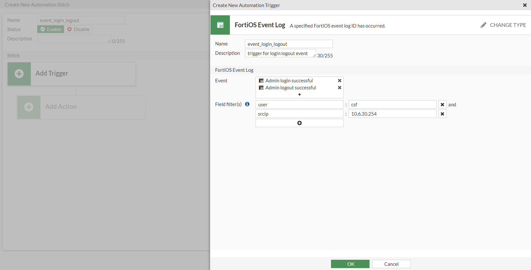
Task: Click the pencil icon beside Change Type
Action: pos(483,25)
